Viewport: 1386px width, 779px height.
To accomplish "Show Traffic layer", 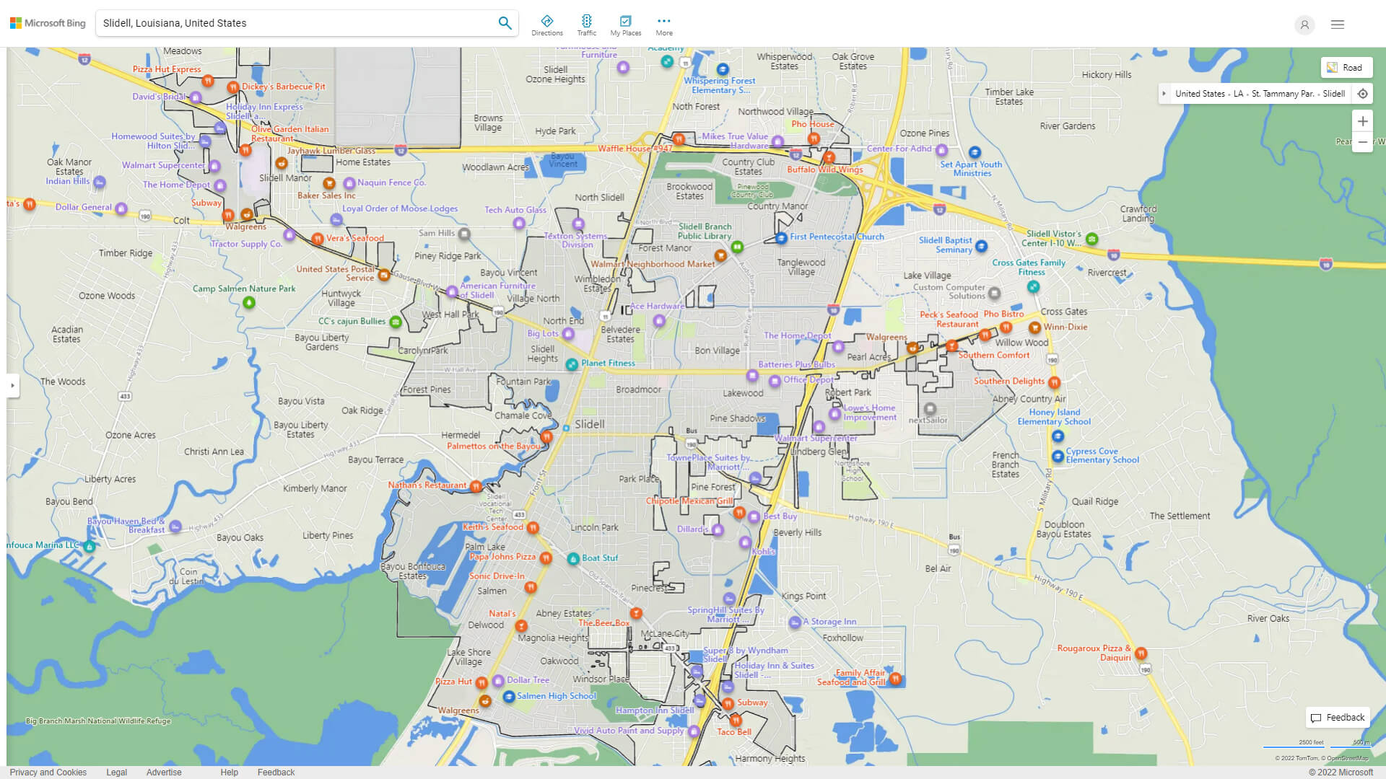I will [x=586, y=25].
